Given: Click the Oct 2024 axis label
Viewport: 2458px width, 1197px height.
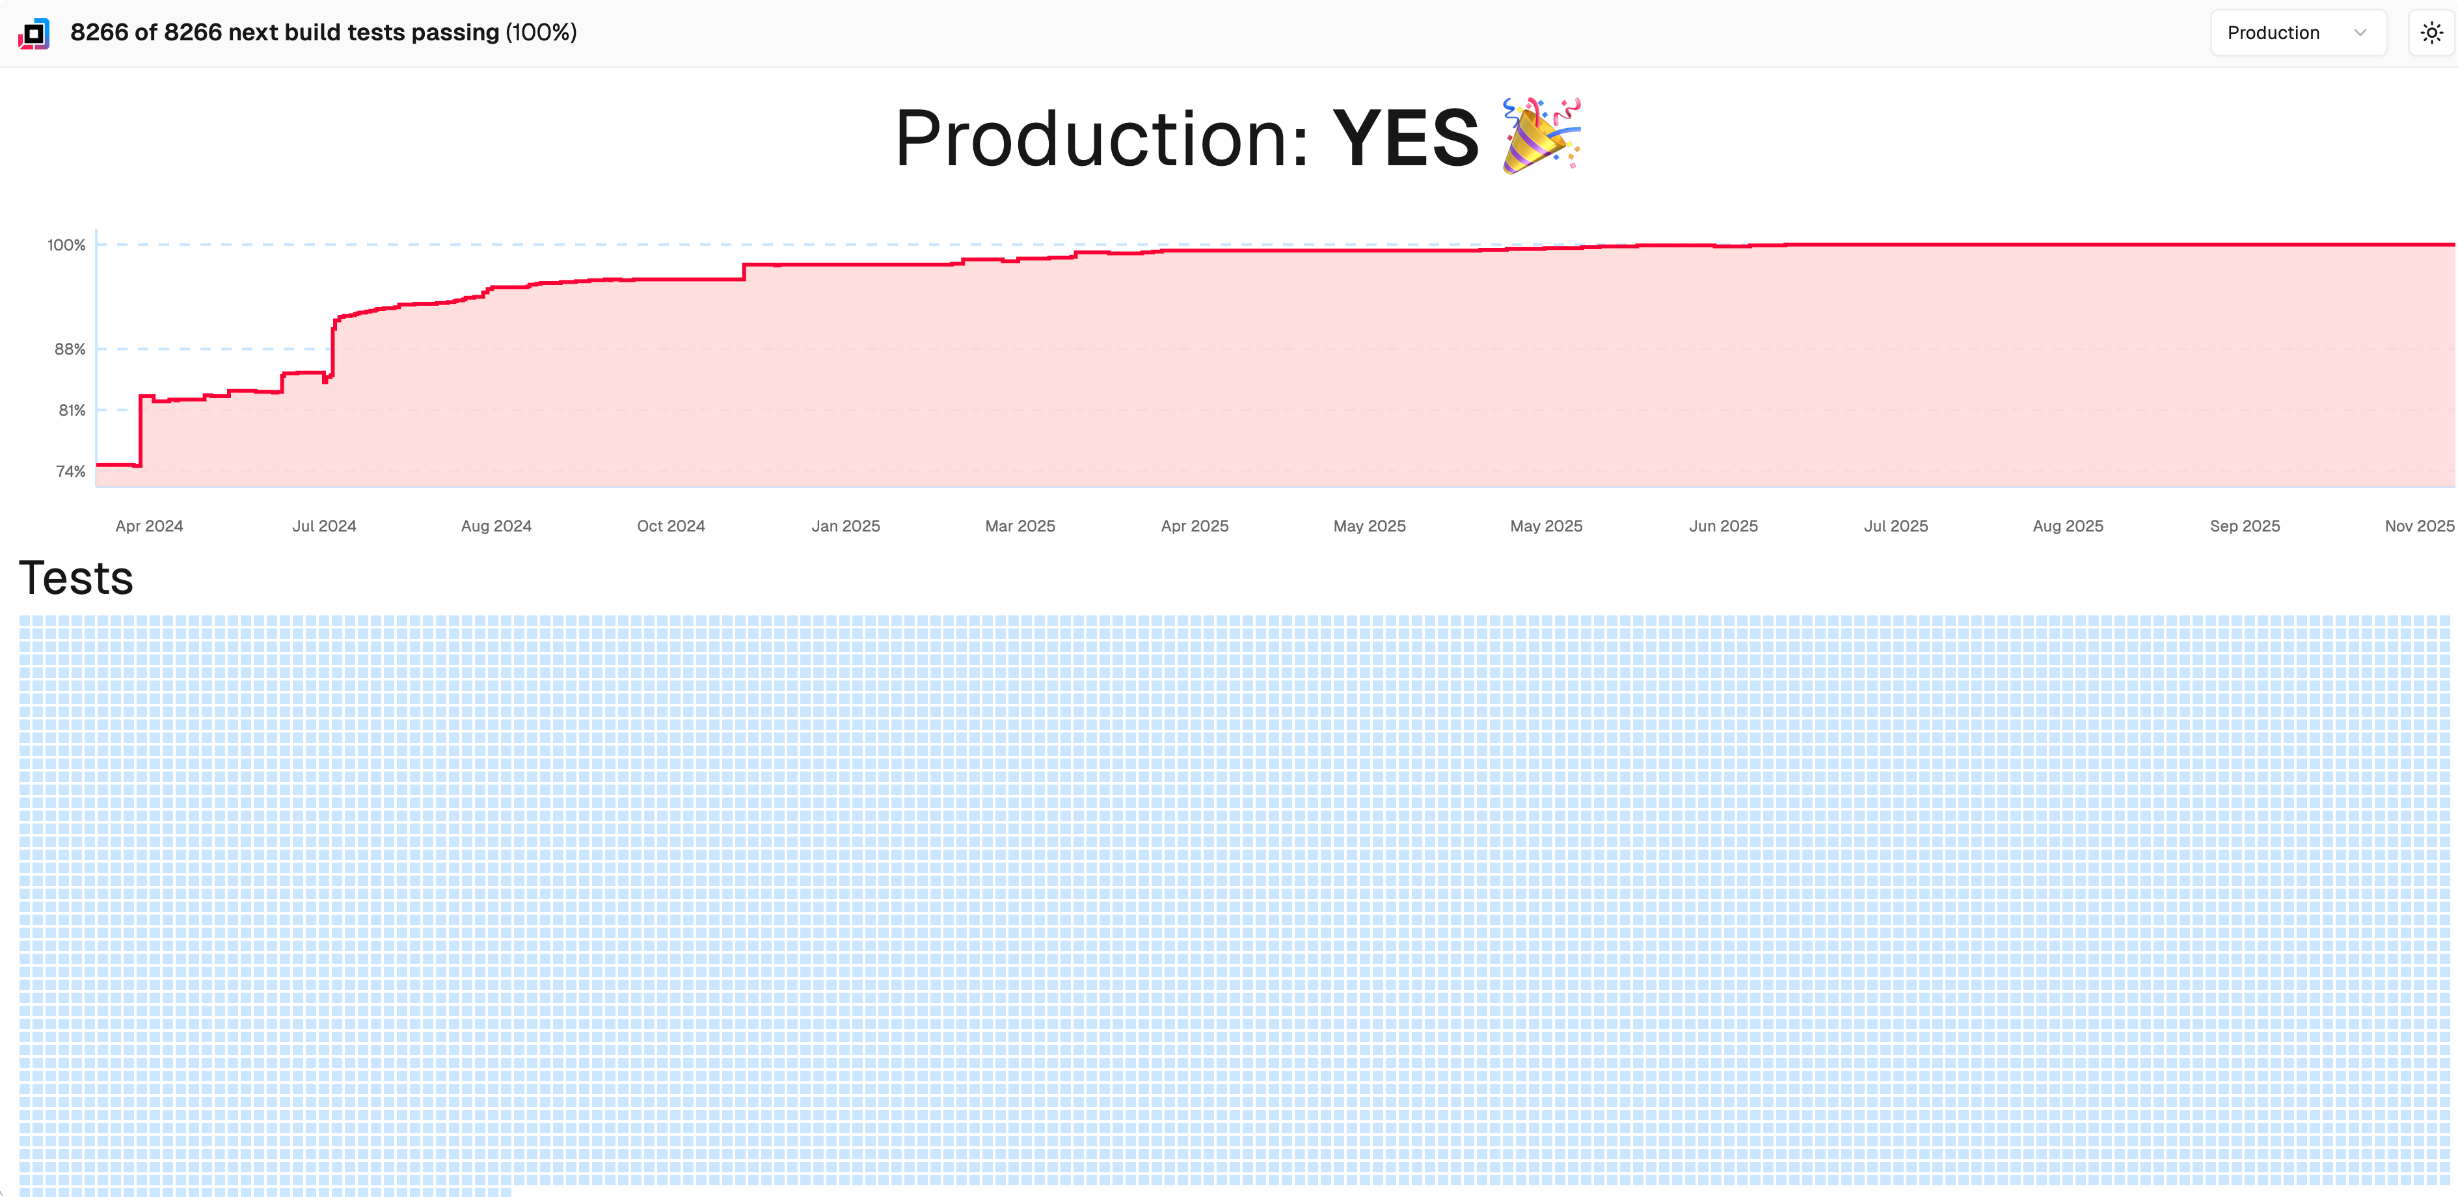Looking at the screenshot, I should coord(671,526).
